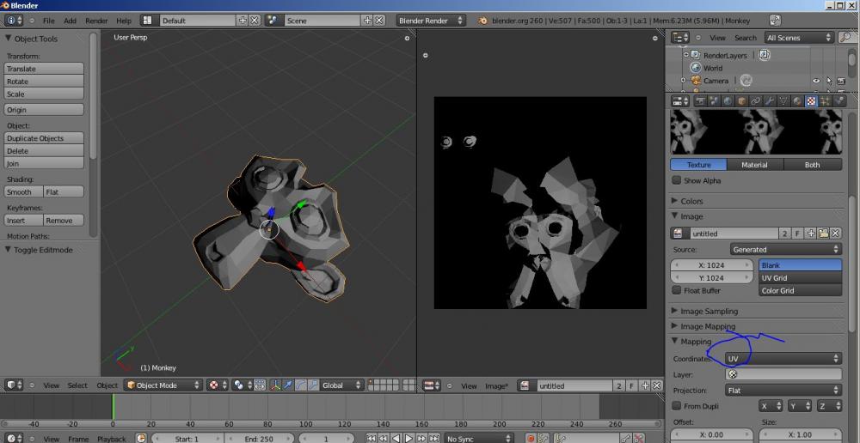Open the Global orientation dropdown
The image size is (860, 443).
coord(341,385)
